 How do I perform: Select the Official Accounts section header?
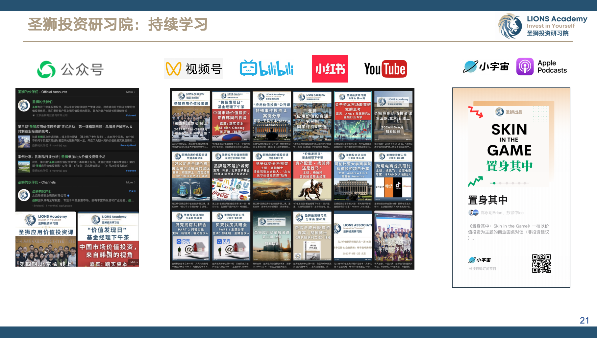[x=42, y=92]
